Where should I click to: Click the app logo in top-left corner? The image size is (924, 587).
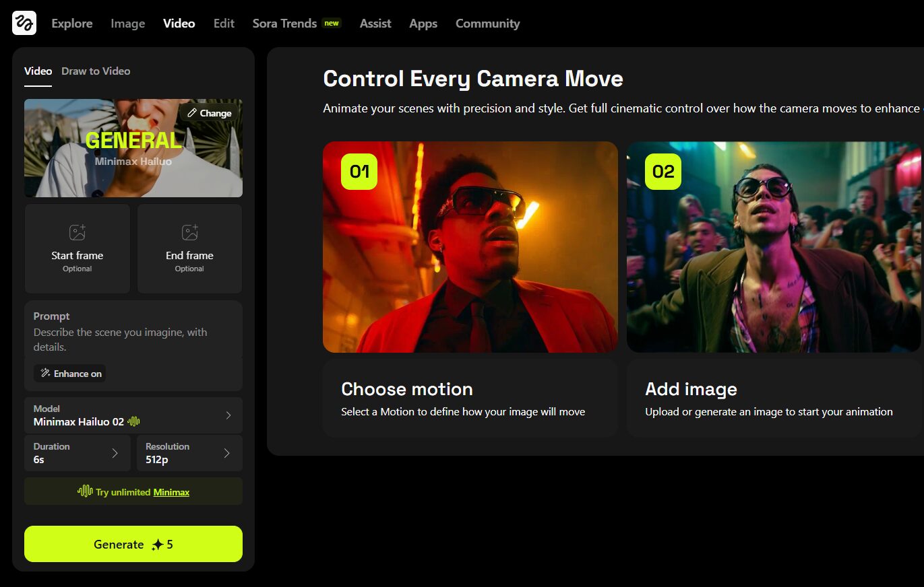[24, 23]
